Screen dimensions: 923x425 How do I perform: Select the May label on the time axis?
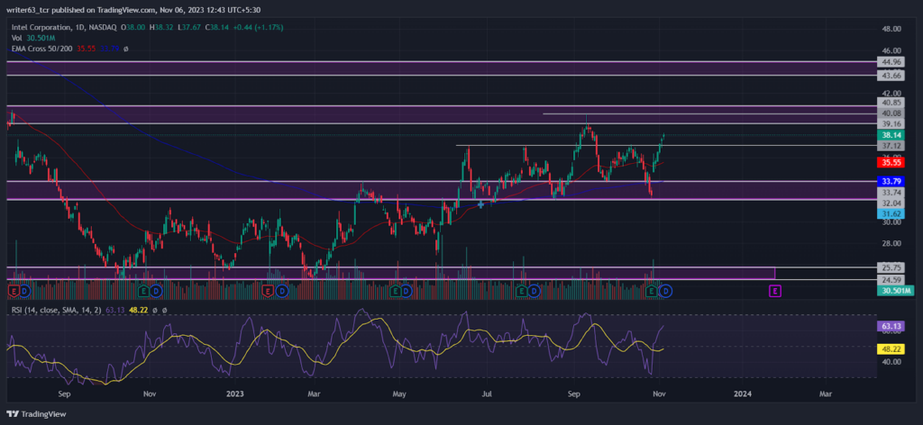click(x=400, y=393)
